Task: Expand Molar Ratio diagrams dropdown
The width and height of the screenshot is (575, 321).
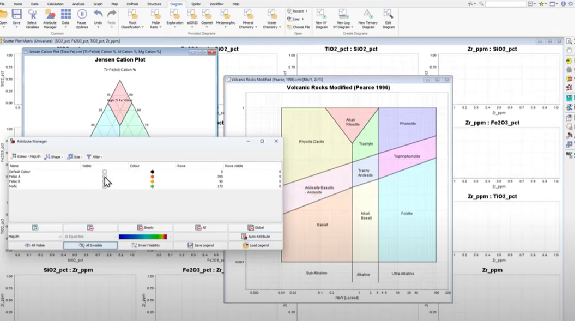Action: pyautogui.click(x=155, y=19)
